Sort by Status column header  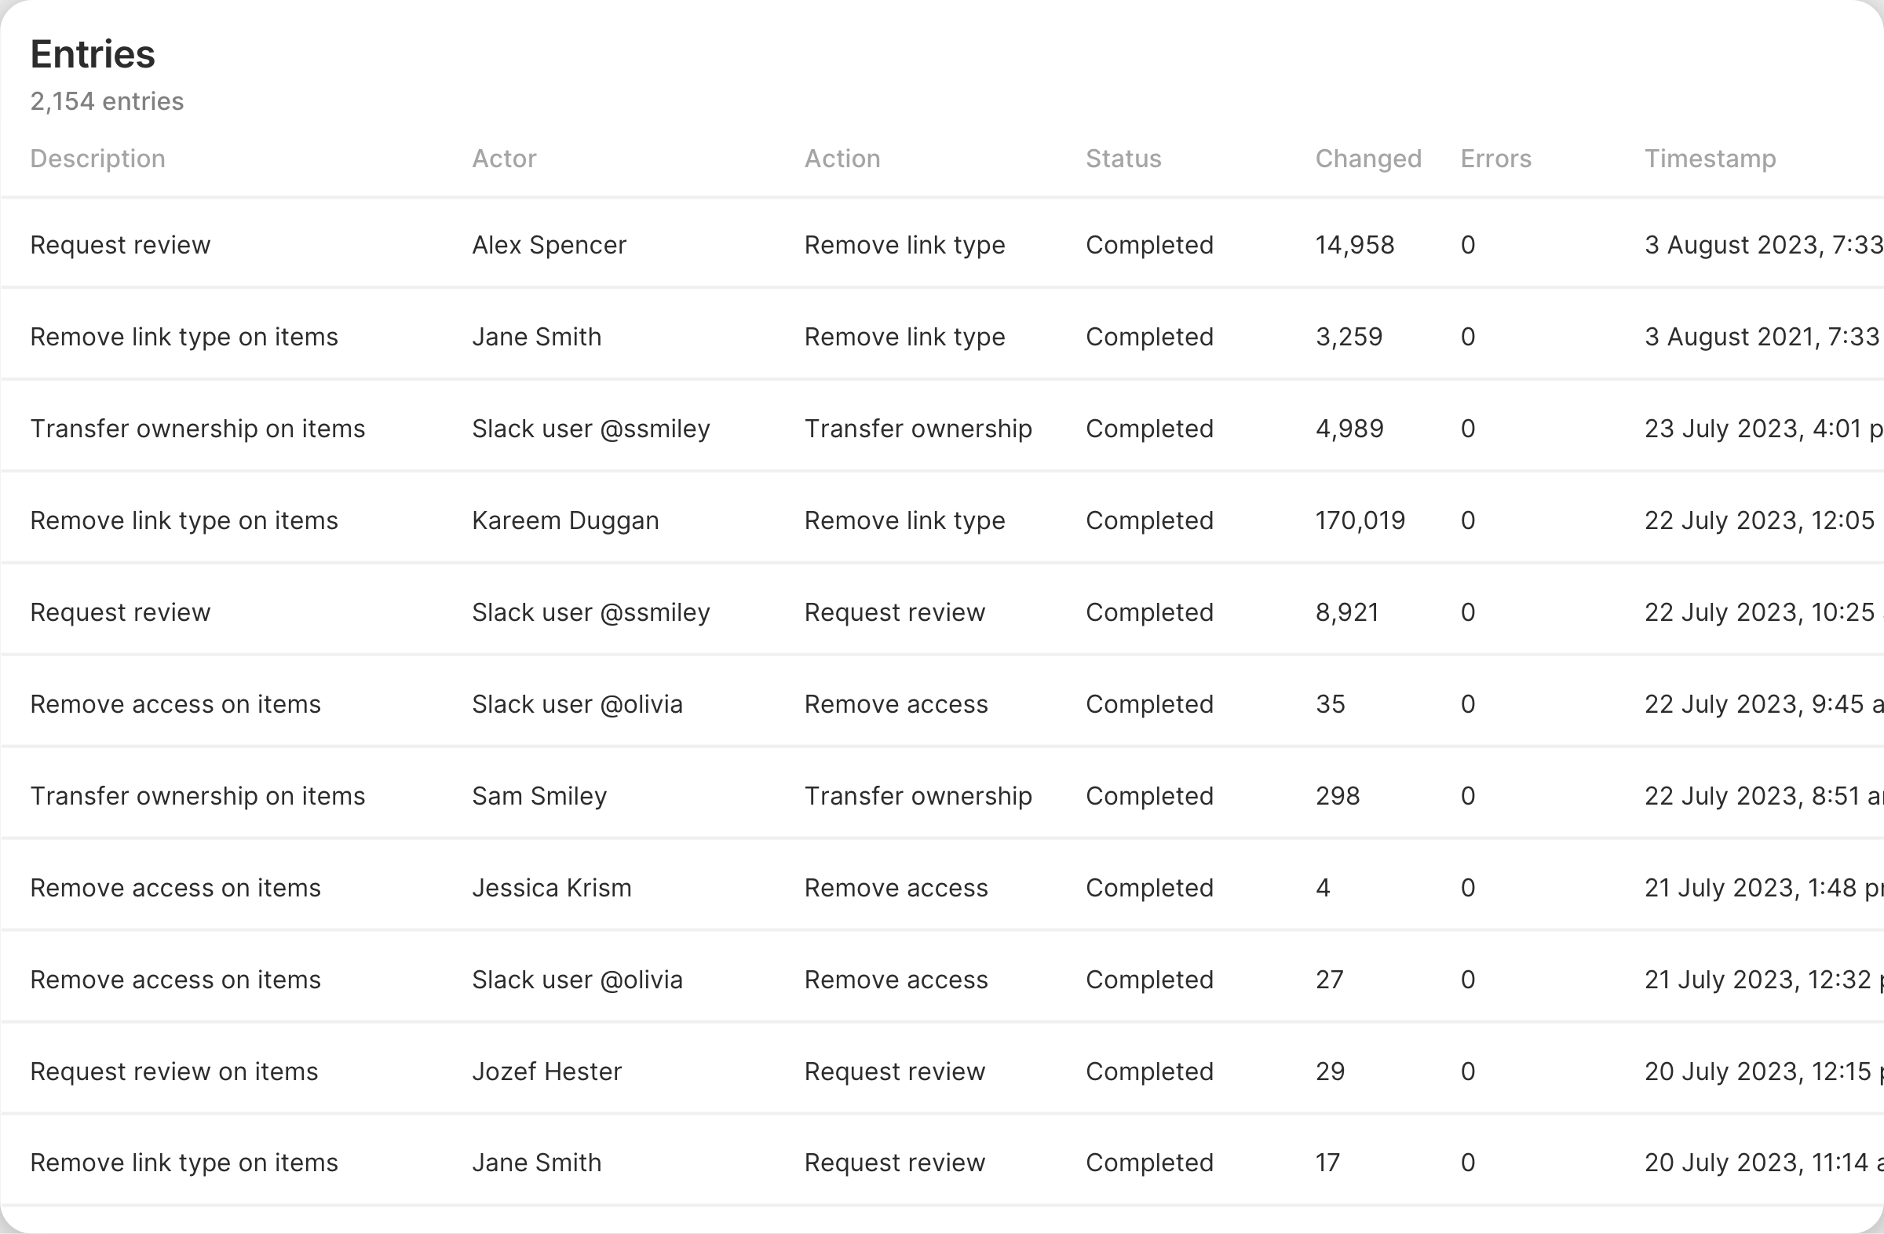click(x=1123, y=159)
